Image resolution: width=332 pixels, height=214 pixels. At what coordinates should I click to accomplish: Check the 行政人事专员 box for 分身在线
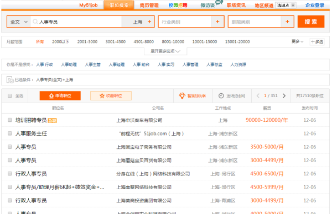10,174
